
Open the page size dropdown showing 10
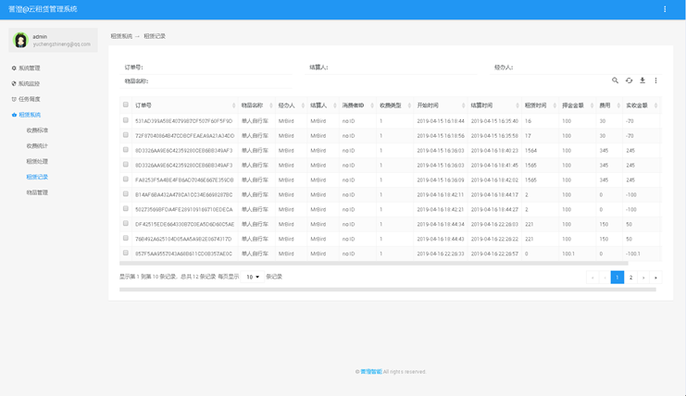point(253,277)
